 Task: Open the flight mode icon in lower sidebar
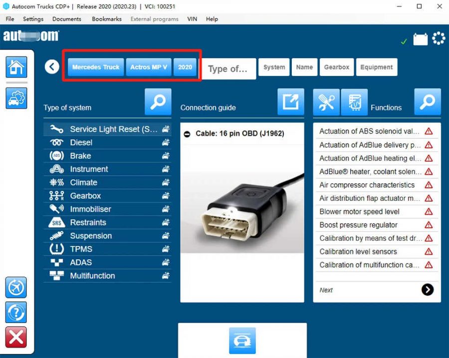point(15,288)
